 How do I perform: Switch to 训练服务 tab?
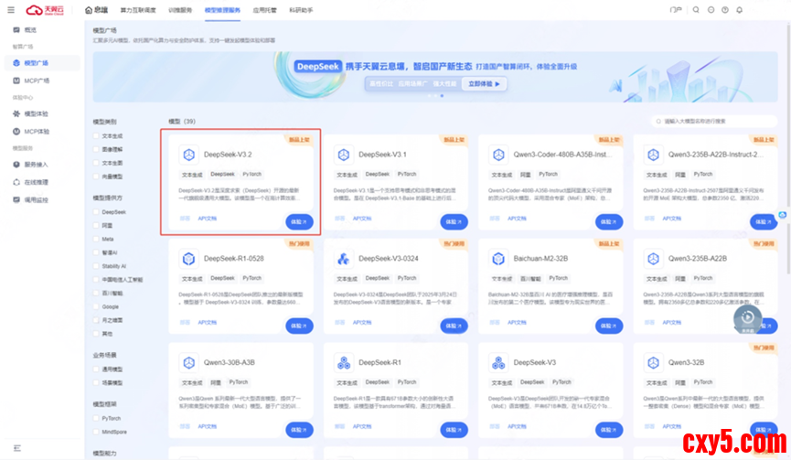coord(180,10)
